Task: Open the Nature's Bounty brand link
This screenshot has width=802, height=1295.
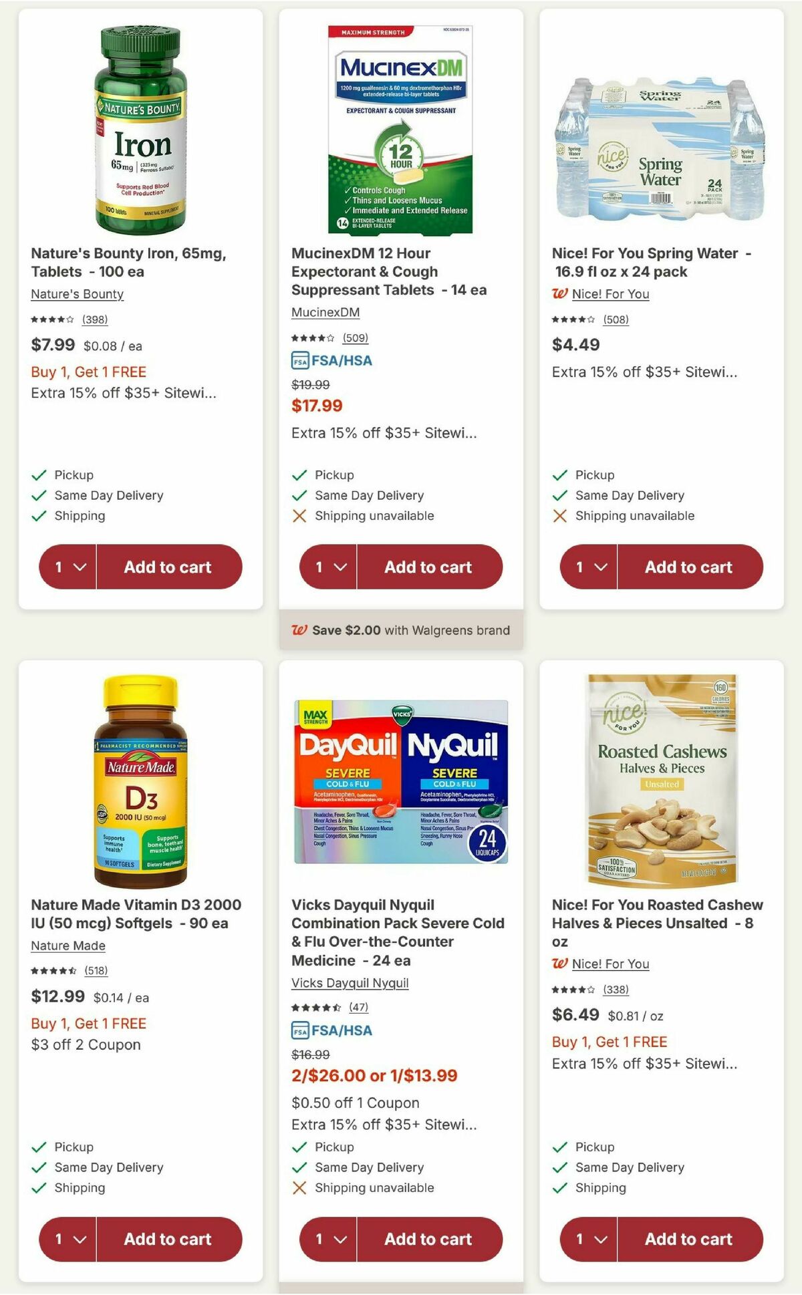Action: [x=77, y=294]
